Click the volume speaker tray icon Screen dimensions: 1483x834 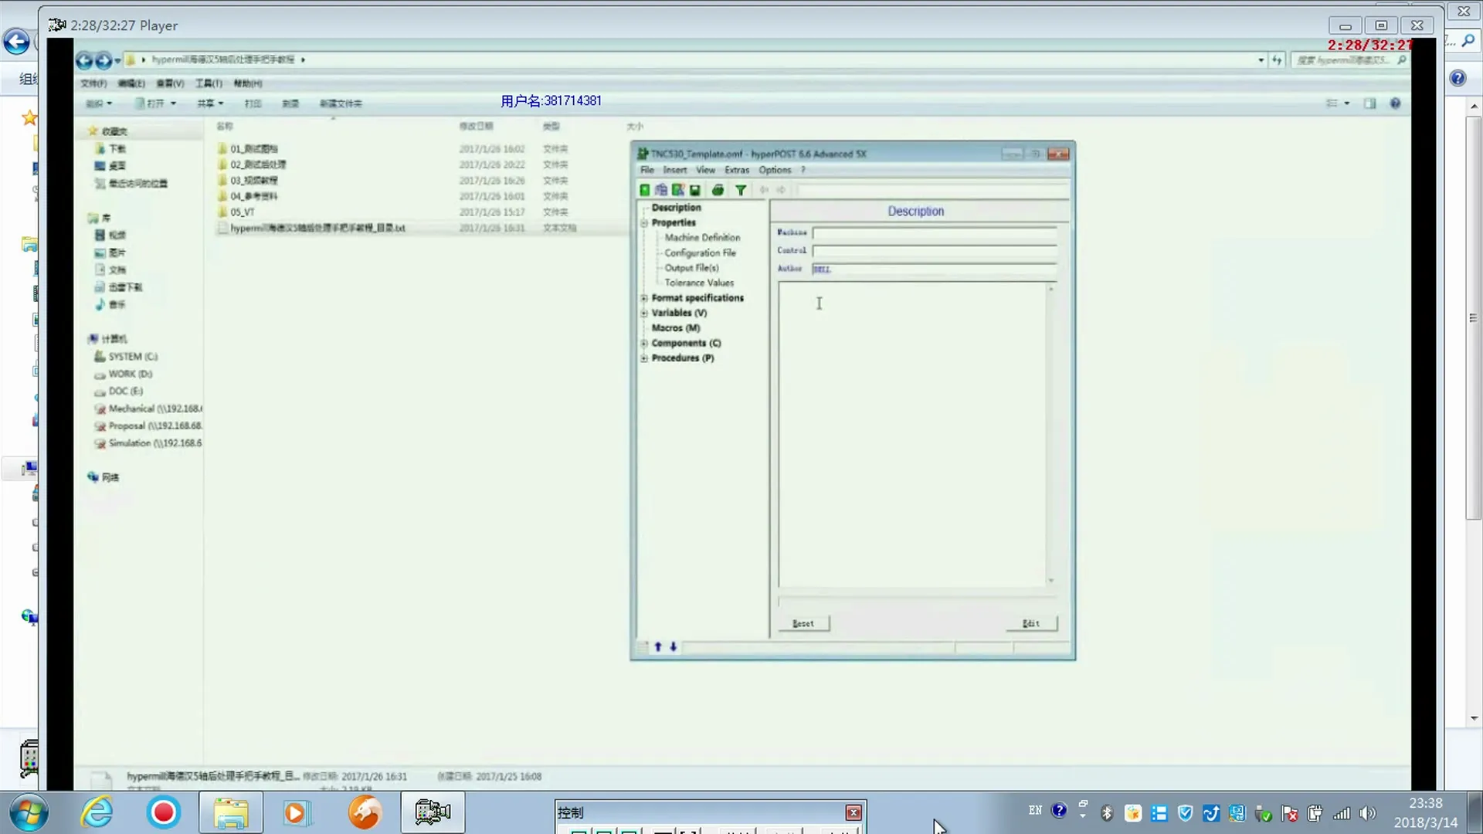click(x=1368, y=813)
